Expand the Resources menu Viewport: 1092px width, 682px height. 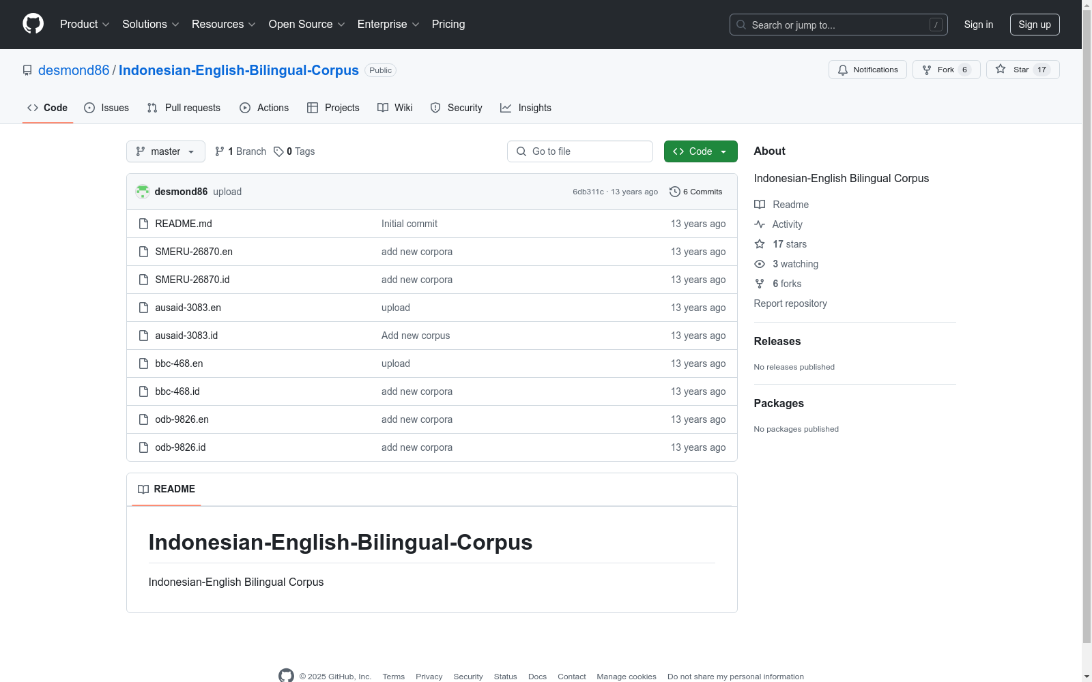click(x=224, y=25)
